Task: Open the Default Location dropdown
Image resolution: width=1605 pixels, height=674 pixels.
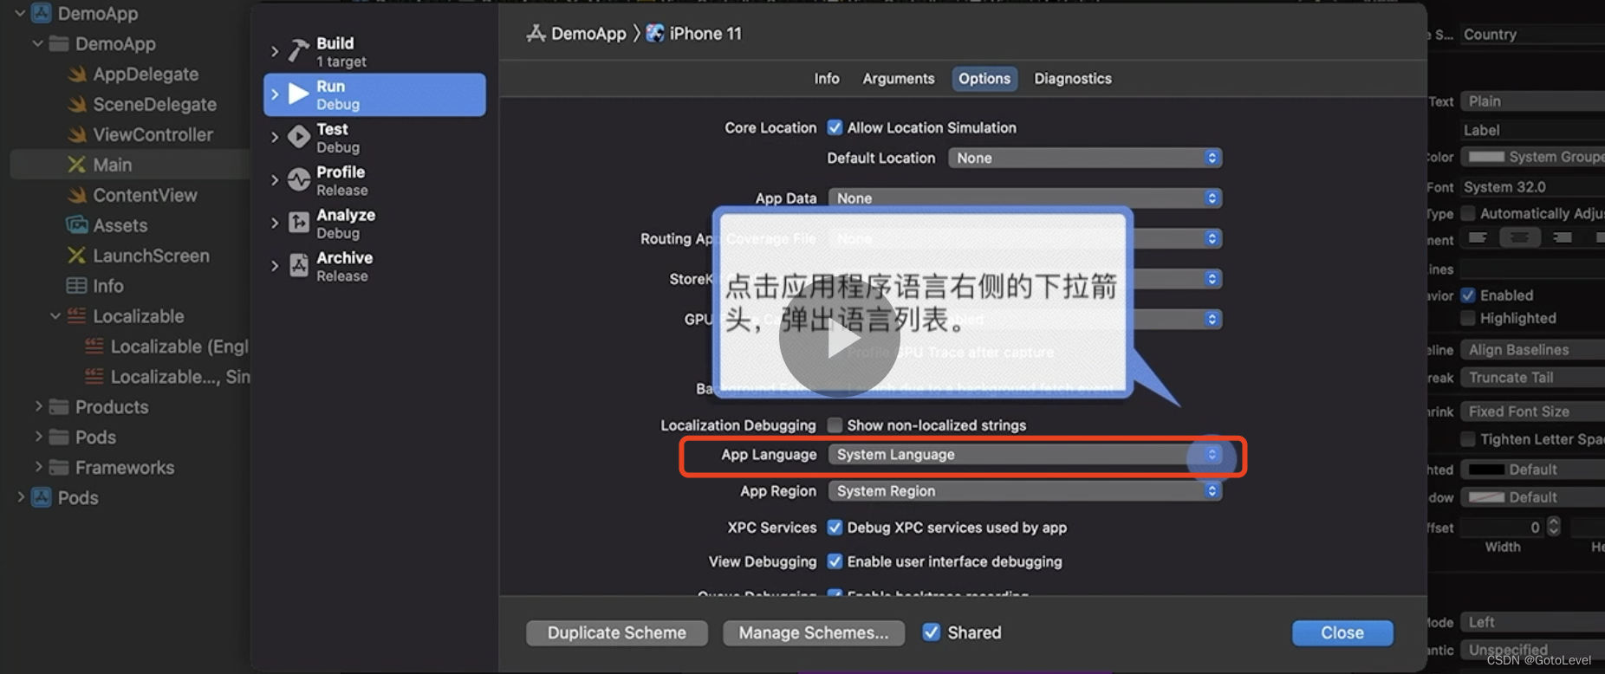Action: pyautogui.click(x=1085, y=158)
